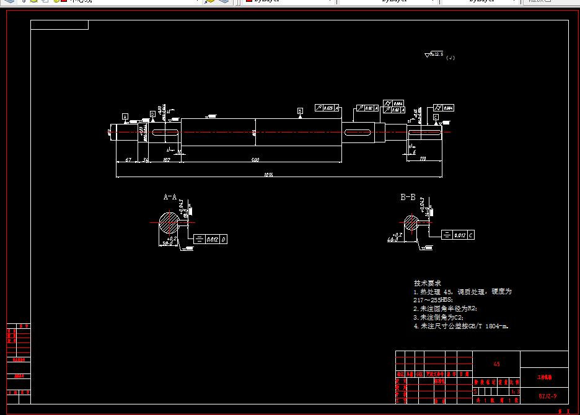Image resolution: width=580 pixels, height=415 pixels.
Task: Select the 重量 header cell in title block
Action: [503, 382]
